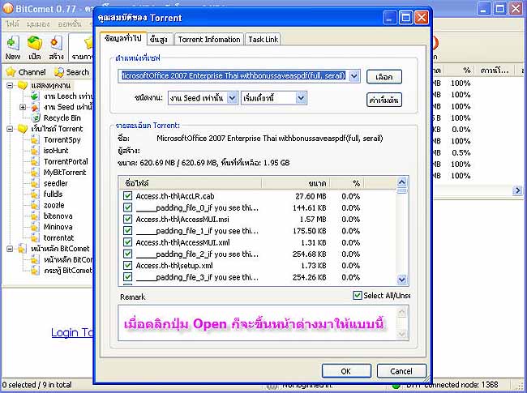Click the % column header in file list
527x393 pixels.
point(347,183)
